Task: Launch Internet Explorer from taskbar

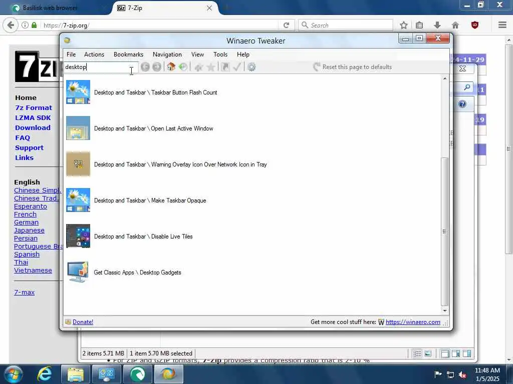Action: (45, 374)
